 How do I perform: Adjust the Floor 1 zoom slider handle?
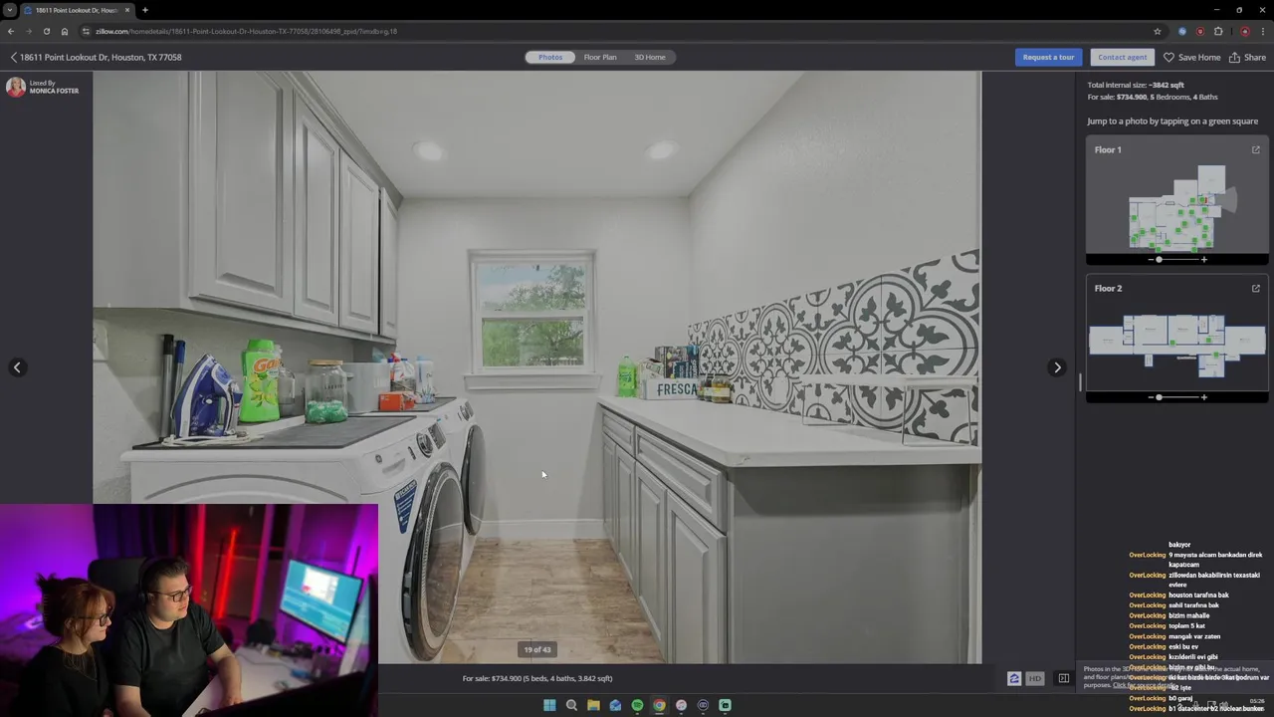[1160, 259]
